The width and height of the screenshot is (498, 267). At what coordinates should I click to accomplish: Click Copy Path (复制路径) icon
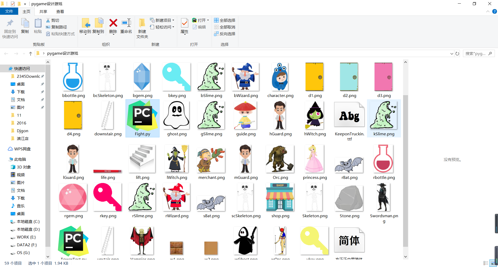pyautogui.click(x=48, y=27)
